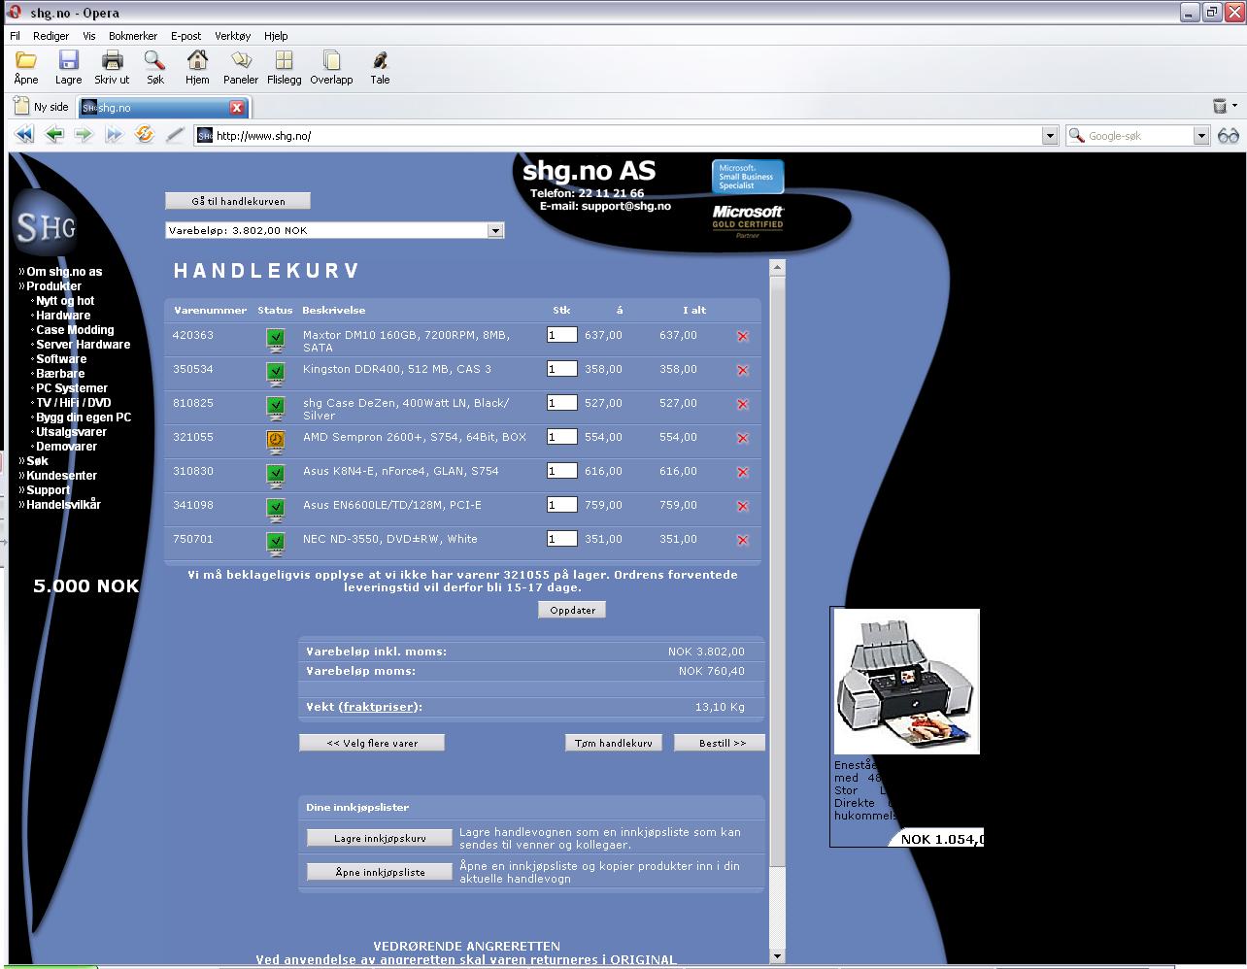Viewport: 1247px width, 969px height.
Task: Open Om shg.no as link
Action: click(64, 272)
